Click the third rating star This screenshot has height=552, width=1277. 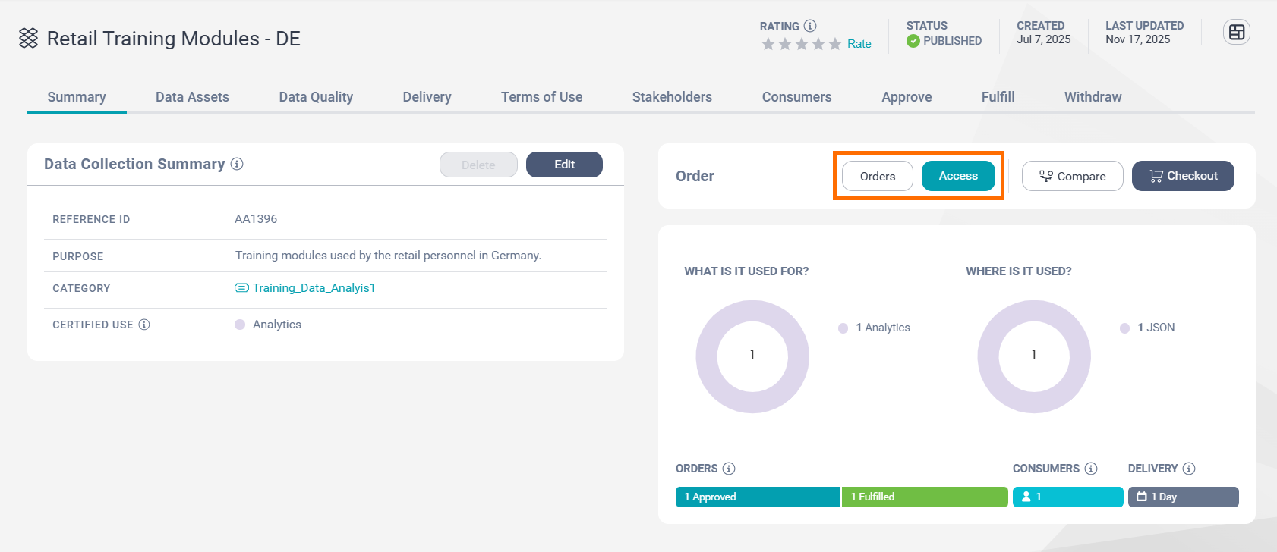(x=802, y=44)
